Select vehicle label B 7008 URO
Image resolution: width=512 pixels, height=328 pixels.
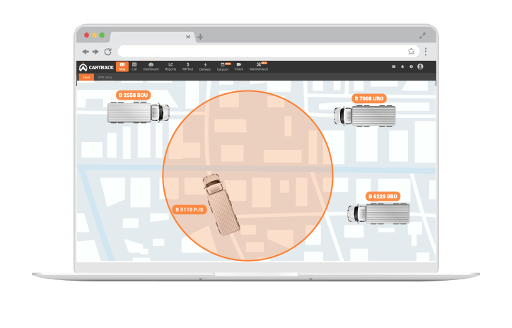coord(369,98)
